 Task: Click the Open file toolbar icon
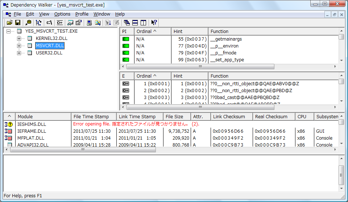[9, 22]
